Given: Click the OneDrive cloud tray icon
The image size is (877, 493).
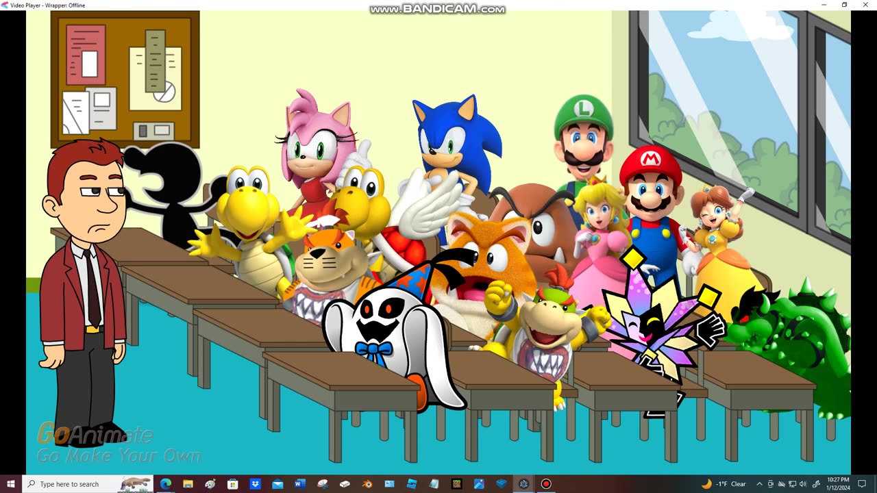Looking at the screenshot, I should pos(782,484).
